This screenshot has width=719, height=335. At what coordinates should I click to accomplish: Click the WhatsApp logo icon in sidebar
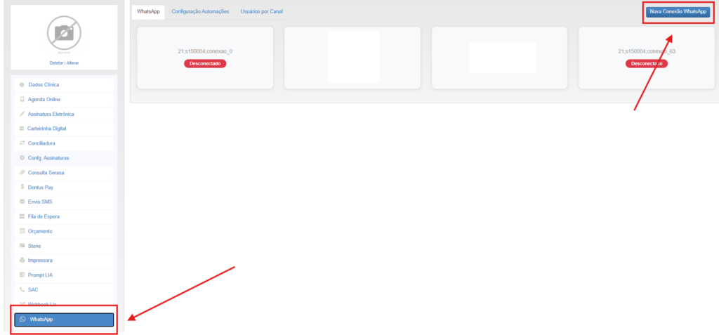(22, 319)
